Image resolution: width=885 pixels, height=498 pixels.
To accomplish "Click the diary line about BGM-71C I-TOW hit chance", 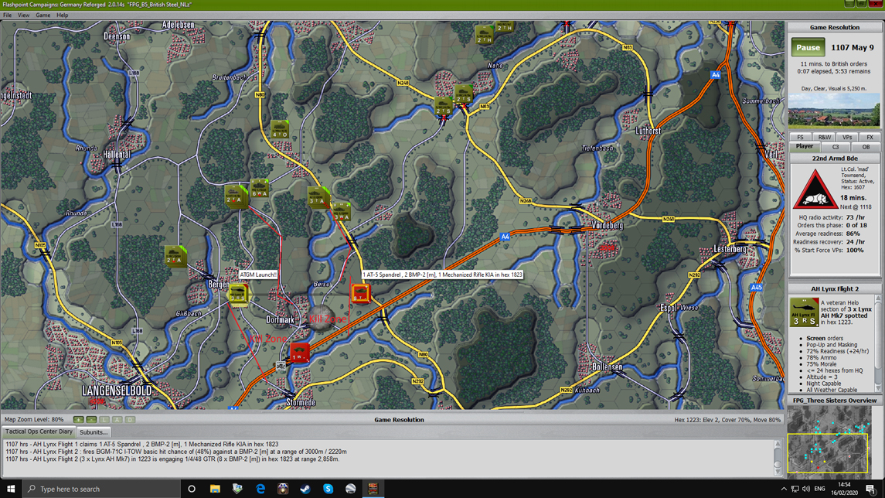I will pyautogui.click(x=176, y=452).
